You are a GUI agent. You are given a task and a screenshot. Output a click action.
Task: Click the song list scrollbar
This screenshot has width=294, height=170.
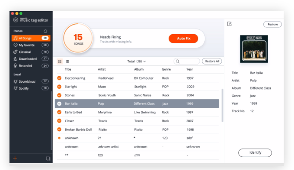pos(222,105)
